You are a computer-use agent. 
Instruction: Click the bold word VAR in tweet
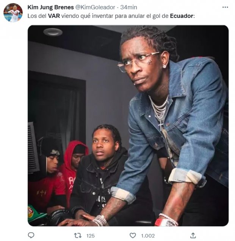[x=54, y=16]
